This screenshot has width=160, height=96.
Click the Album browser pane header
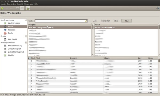pos(126,25)
